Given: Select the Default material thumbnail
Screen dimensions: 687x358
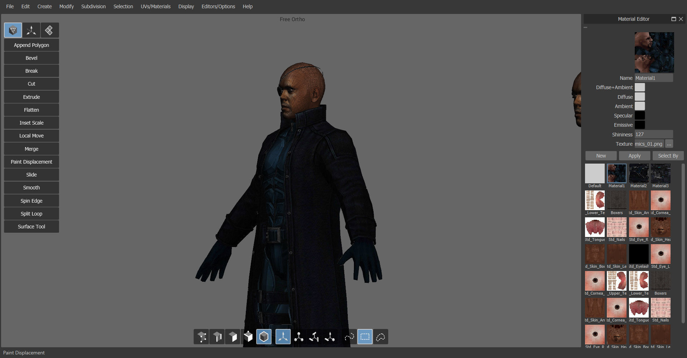Looking at the screenshot, I should 595,174.
